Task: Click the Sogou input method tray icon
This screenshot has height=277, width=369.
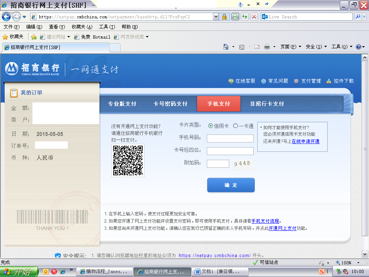Action: pyautogui.click(x=322, y=272)
